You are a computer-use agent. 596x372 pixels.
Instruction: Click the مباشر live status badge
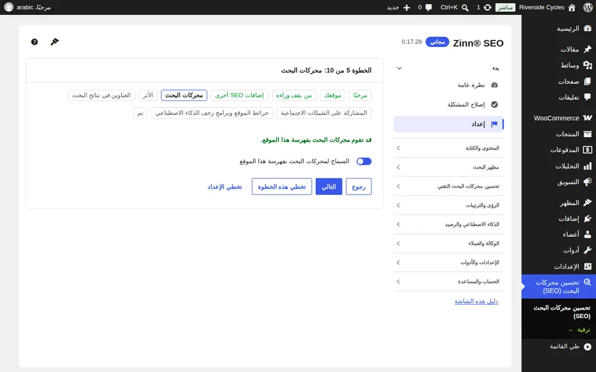[505, 7]
